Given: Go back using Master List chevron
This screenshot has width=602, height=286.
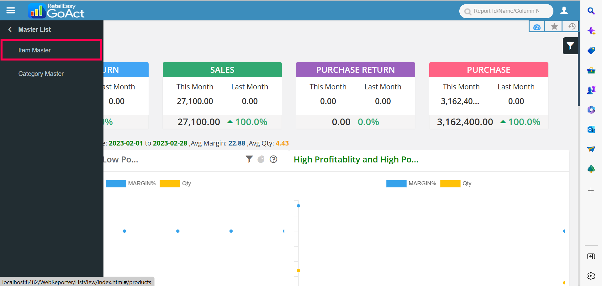Looking at the screenshot, I should tap(10, 29).
